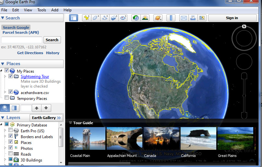Viewport: 262px width, 167px height.
Task: Email the current view
Action: click(184, 18)
